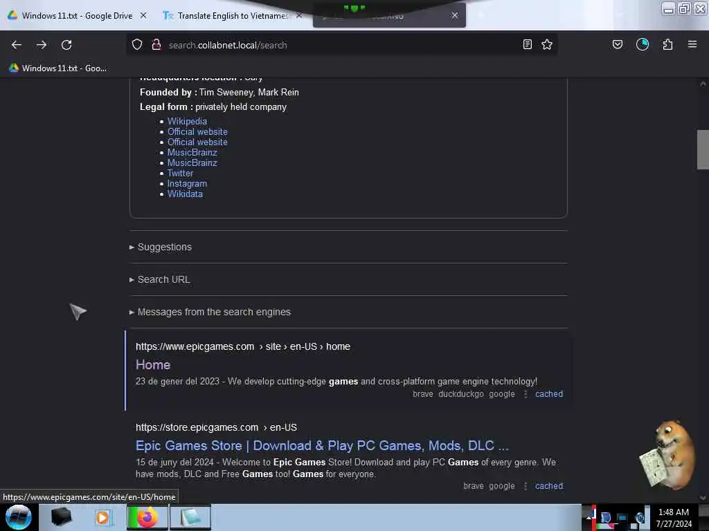Close the Translate English to Vietnamese tab
The width and height of the screenshot is (709, 531).
tap(299, 15)
